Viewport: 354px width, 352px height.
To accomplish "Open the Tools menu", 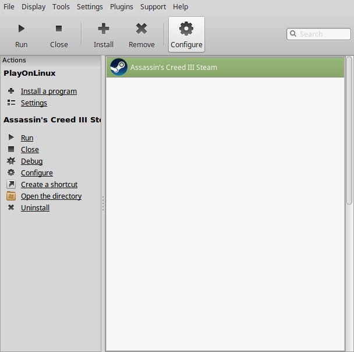I will pyautogui.click(x=61, y=7).
